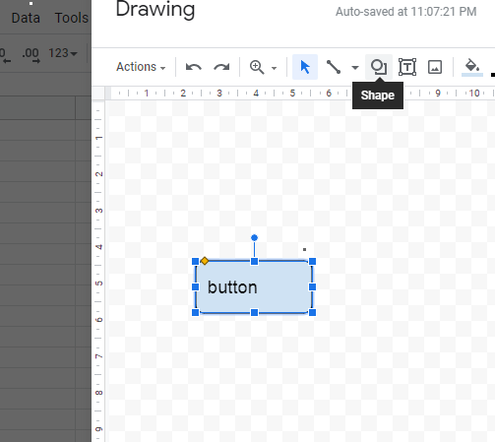
Task: Click the yellow diamond corner adjustment handle
Action: 205,261
